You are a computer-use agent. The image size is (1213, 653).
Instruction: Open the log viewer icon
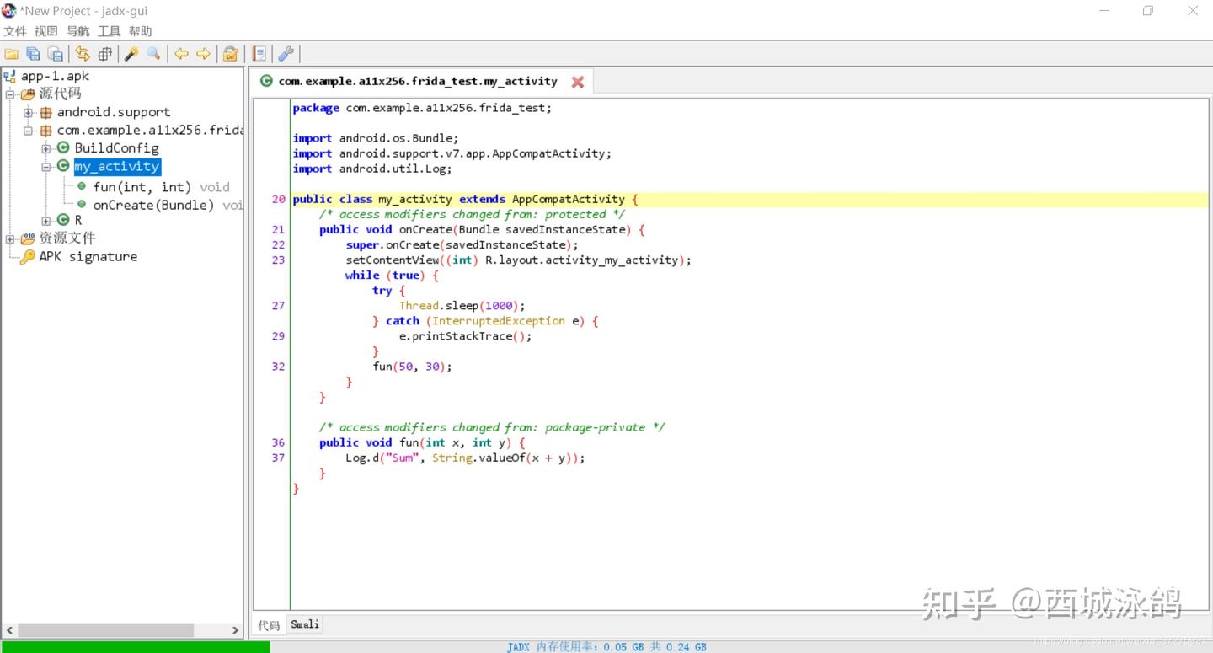click(x=259, y=54)
